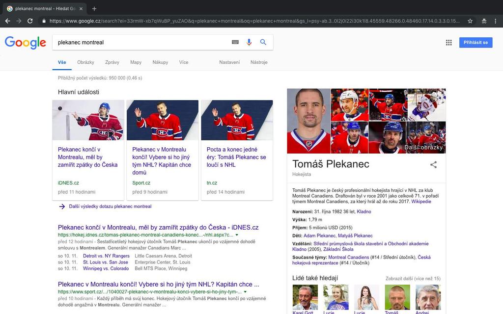This screenshot has width=503, height=314.
Task: Open the large Plekanec portrait photo
Action: [308, 121]
